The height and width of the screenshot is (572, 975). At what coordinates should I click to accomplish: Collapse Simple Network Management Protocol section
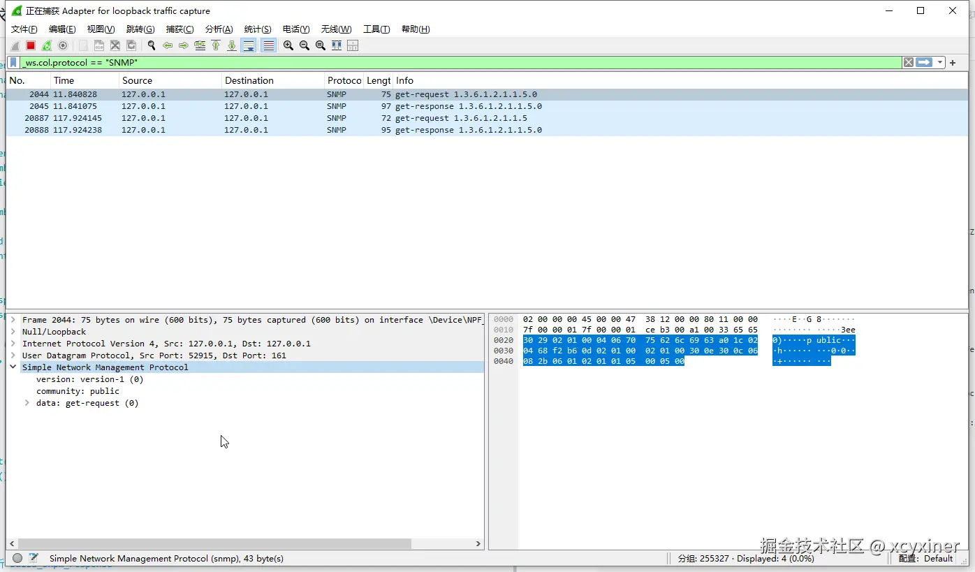click(13, 367)
